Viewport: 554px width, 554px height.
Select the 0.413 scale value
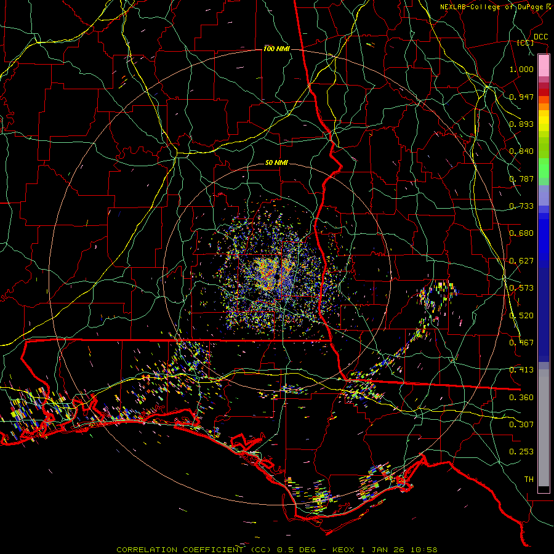[x=521, y=370]
